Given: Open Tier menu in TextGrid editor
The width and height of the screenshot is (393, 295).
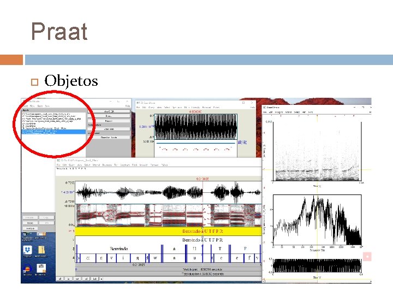Looking at the screenshot, I should pyautogui.click(x=116, y=165).
